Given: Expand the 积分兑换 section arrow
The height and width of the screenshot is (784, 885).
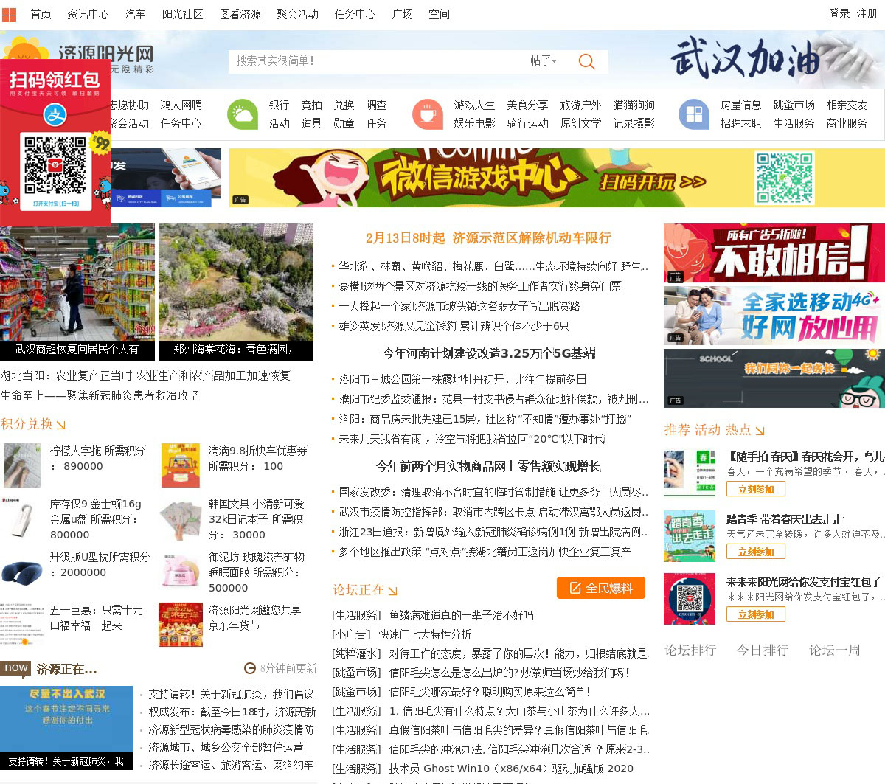Looking at the screenshot, I should coord(61,425).
